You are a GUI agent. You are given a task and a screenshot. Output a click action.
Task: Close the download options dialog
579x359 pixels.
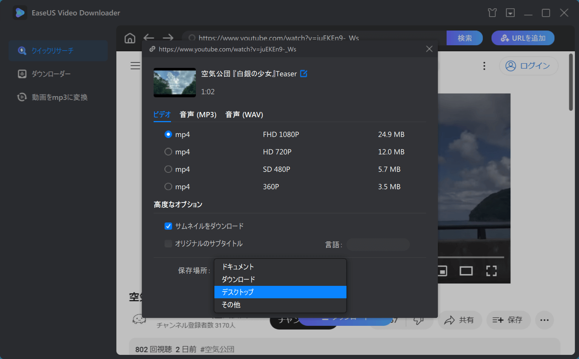coord(429,49)
